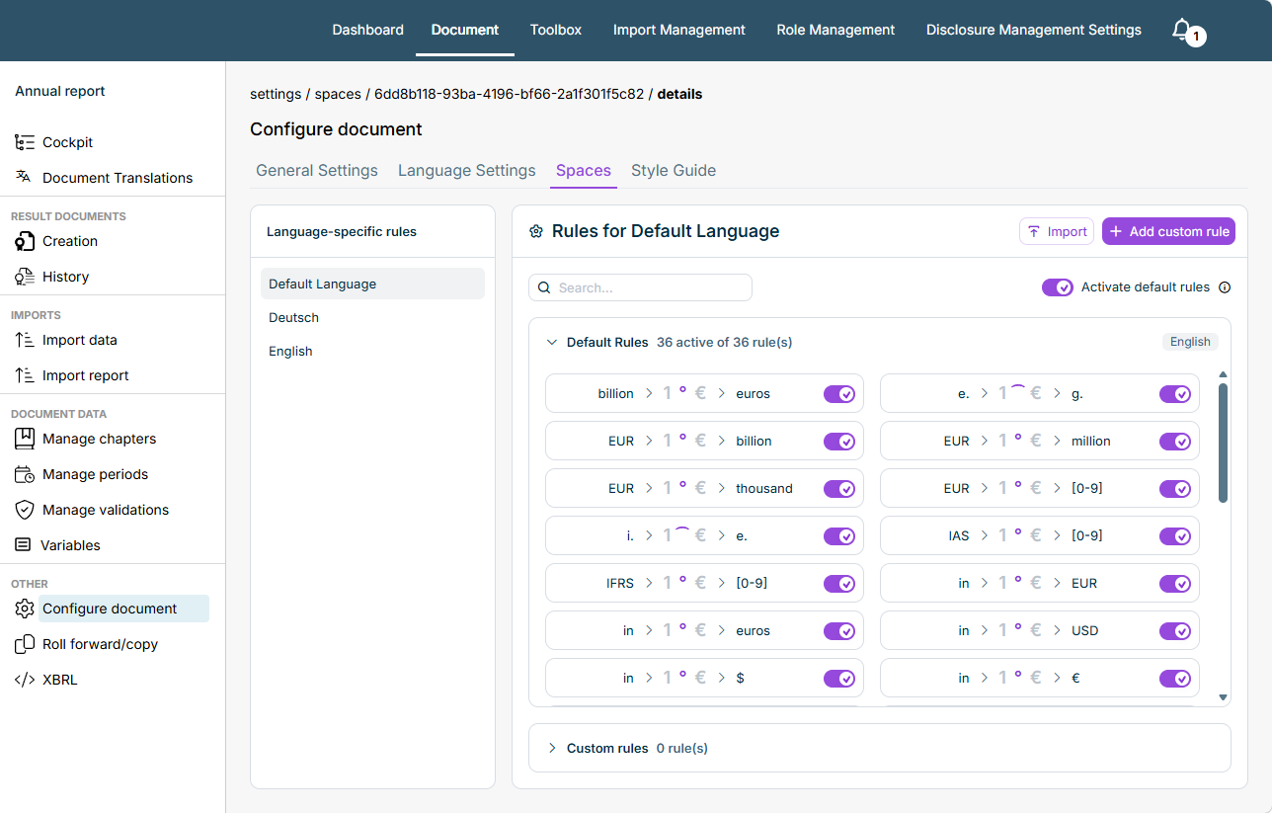
Task: Click the scroll up arrow of rules list
Action: pos(1224,374)
